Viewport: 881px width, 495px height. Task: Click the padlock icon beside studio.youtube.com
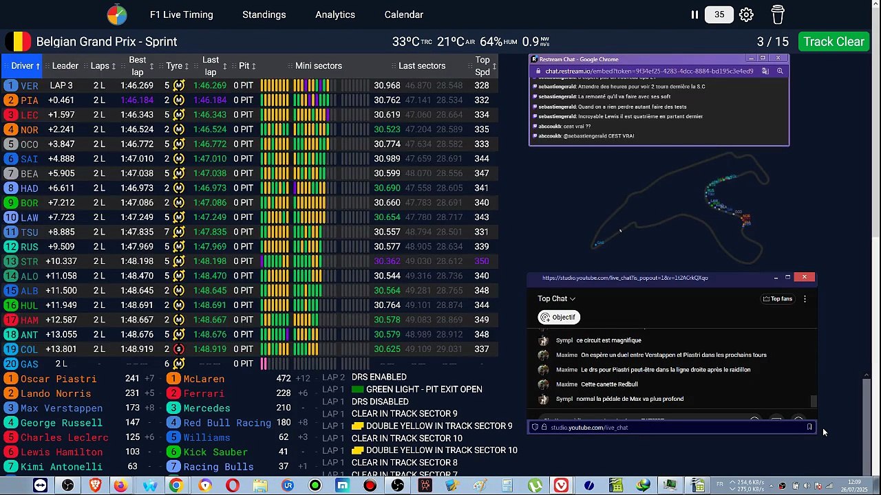pyautogui.click(x=544, y=428)
